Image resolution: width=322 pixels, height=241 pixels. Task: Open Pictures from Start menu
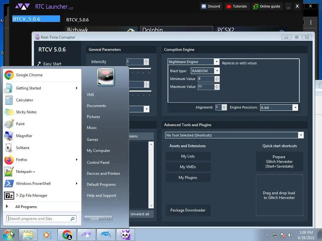click(x=93, y=117)
